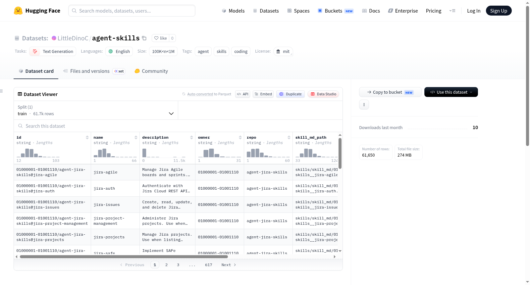Click the description column length histogram

(x=164, y=153)
